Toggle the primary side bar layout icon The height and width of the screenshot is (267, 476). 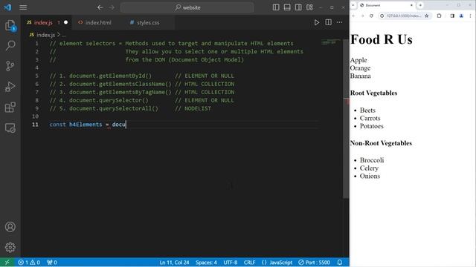click(x=276, y=7)
